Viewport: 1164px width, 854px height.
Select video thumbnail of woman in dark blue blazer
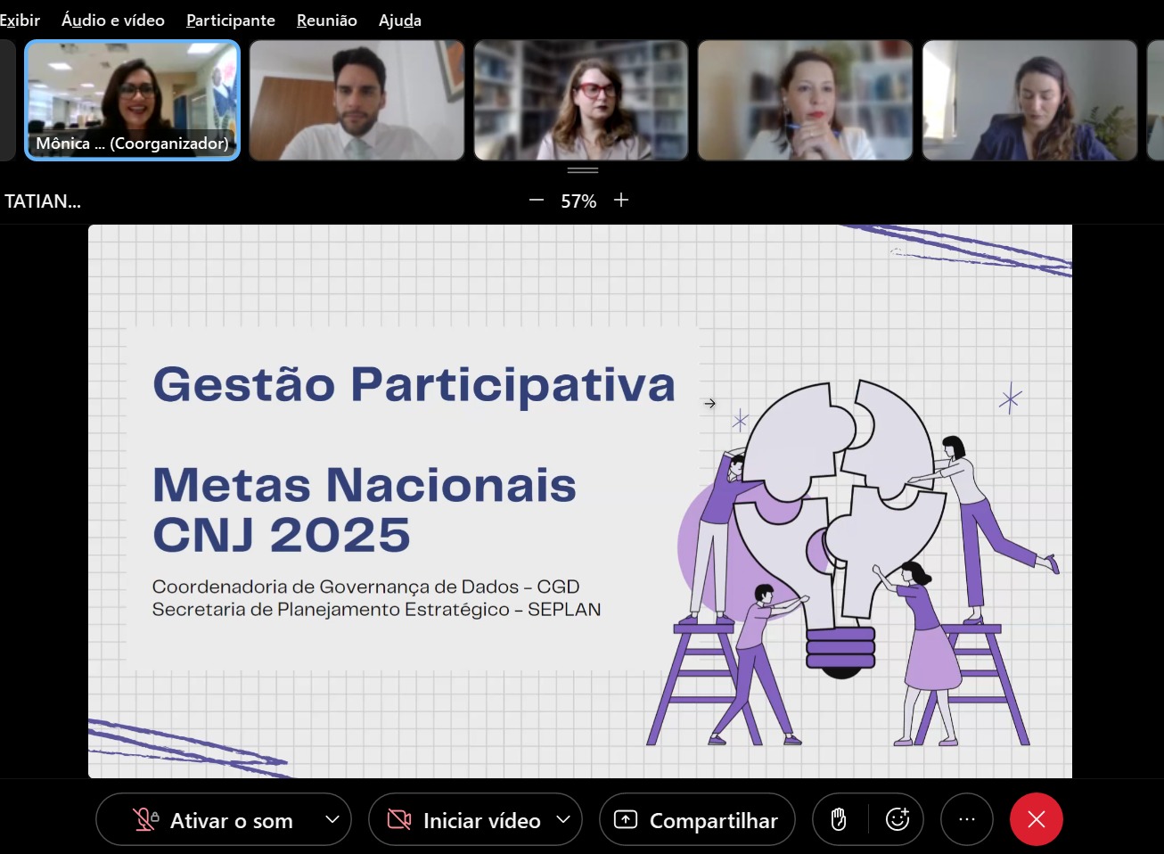tap(1029, 100)
